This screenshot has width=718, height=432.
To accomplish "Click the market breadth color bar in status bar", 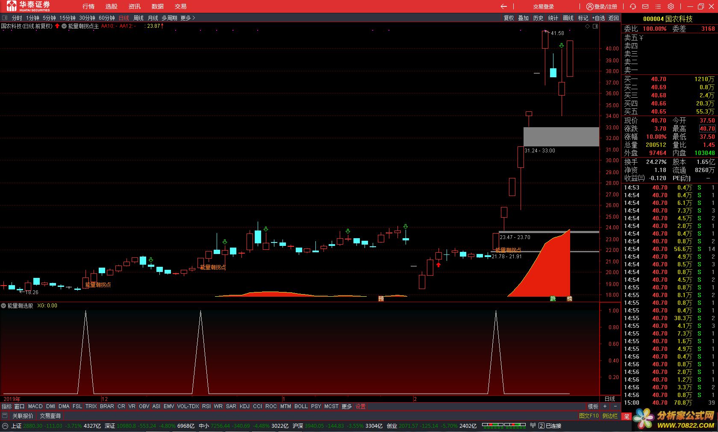I will pyautogui.click(x=503, y=425).
